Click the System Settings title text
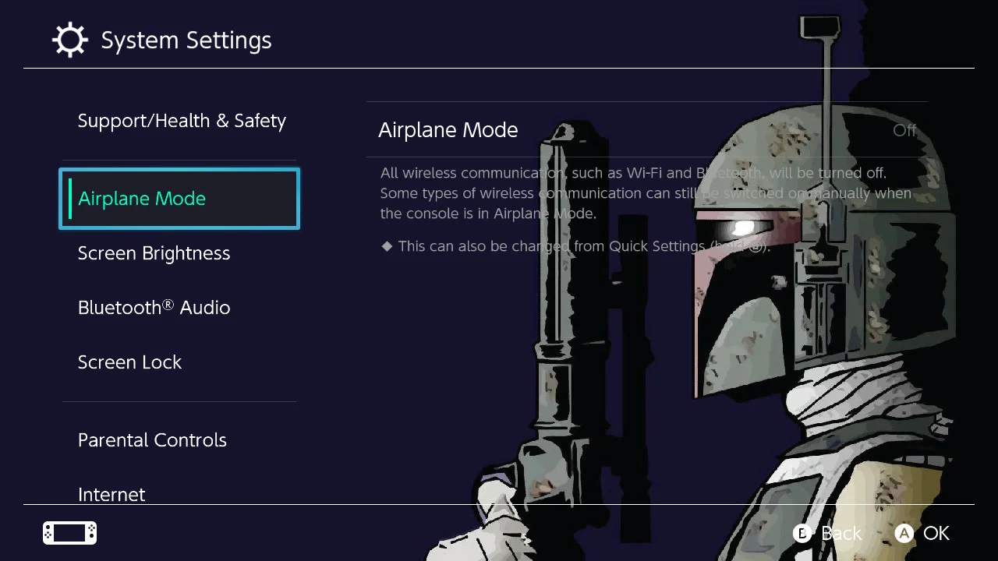Image resolution: width=998 pixels, height=561 pixels. coord(186,41)
